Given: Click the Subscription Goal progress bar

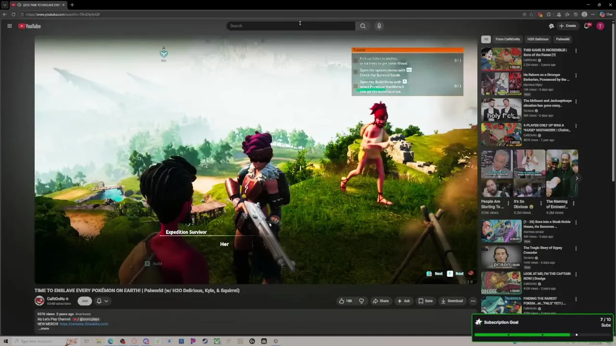Looking at the screenshot, I should (542, 334).
